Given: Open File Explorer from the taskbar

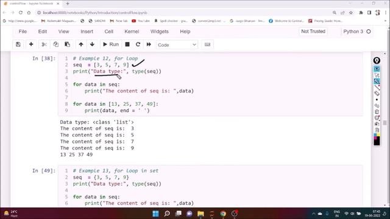Looking at the screenshot, I should click(200, 214).
